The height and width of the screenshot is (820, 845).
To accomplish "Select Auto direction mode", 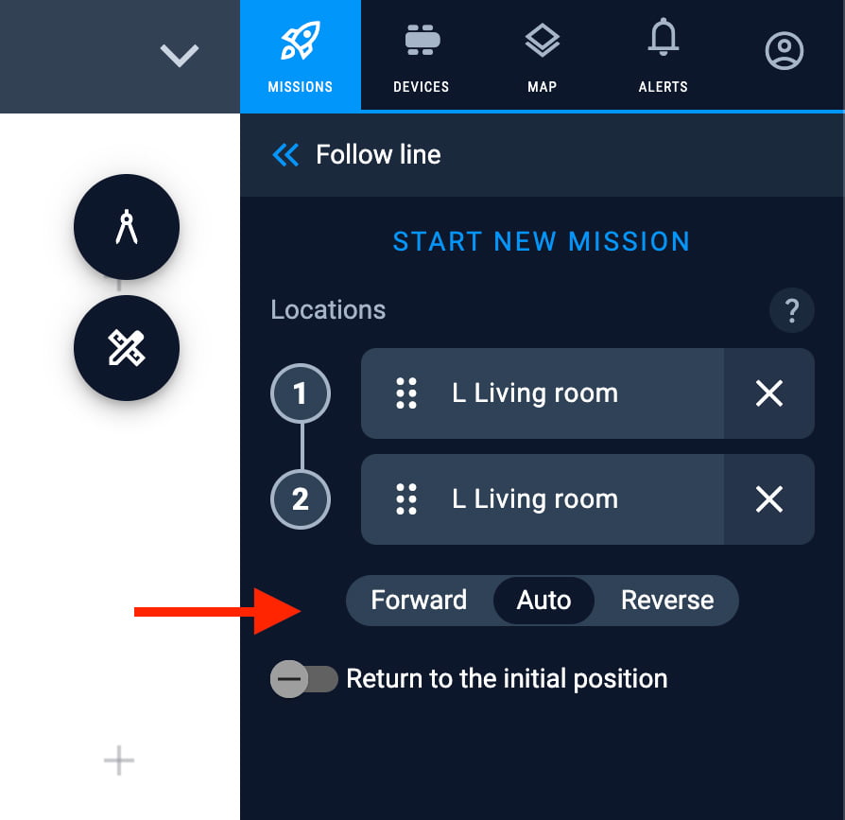I will pyautogui.click(x=543, y=600).
